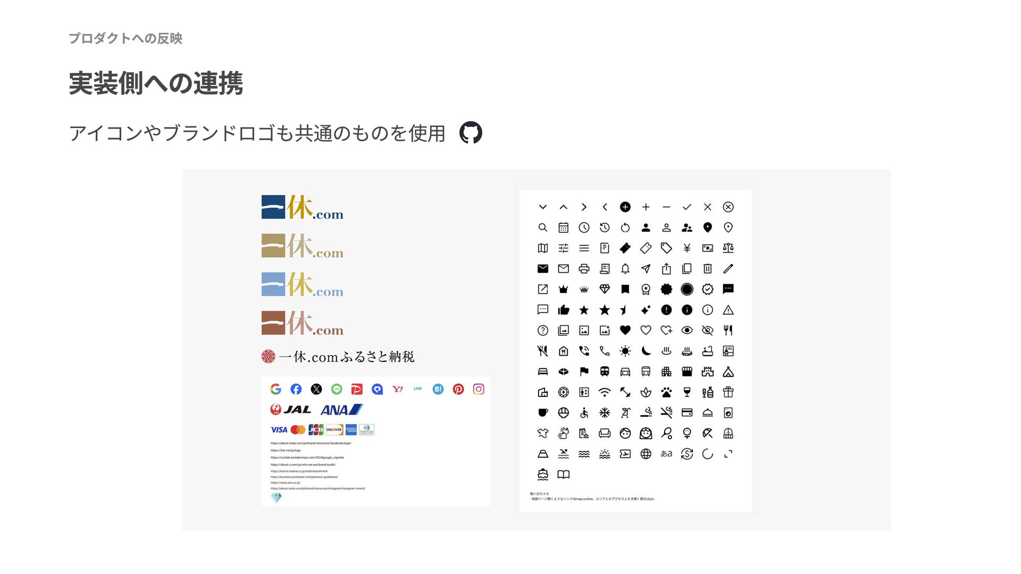Select the balance scales icon
This screenshot has width=1021, height=574.
point(729,248)
